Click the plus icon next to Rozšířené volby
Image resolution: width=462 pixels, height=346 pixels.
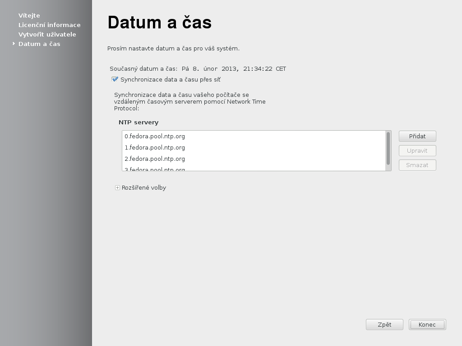[x=117, y=188]
